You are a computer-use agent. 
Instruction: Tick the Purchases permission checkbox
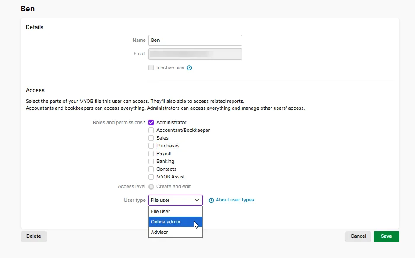(151, 146)
